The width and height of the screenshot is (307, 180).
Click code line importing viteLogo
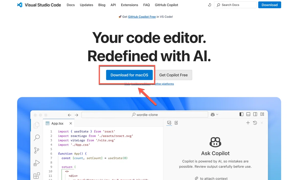pos(86,140)
